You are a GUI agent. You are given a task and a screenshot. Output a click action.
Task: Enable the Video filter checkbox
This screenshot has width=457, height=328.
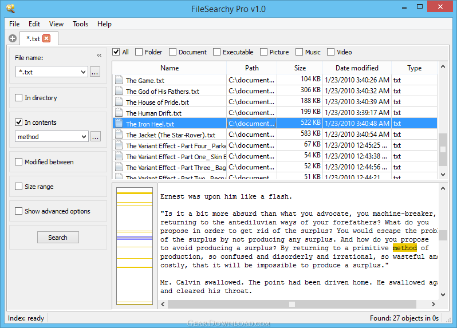(330, 52)
